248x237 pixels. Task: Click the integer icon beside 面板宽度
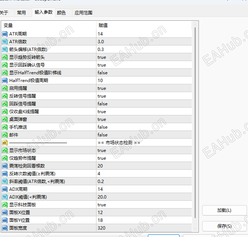pyautogui.click(x=5, y=228)
